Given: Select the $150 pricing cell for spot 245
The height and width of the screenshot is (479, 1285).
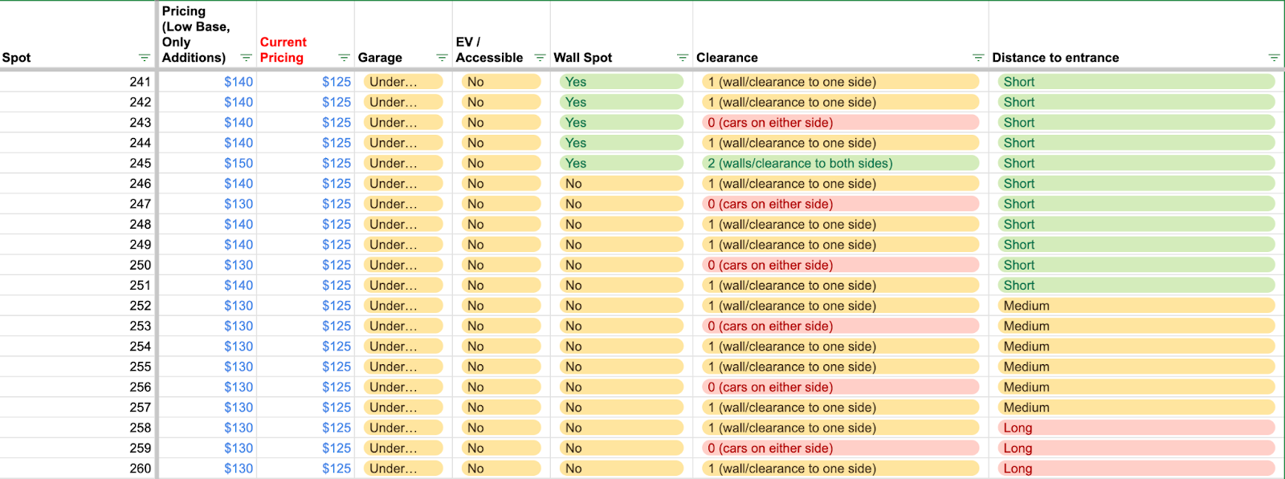Looking at the screenshot, I should [x=207, y=163].
